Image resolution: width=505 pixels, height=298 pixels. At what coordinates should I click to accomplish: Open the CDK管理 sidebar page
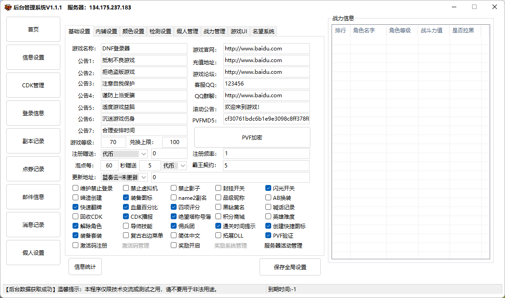point(33,85)
